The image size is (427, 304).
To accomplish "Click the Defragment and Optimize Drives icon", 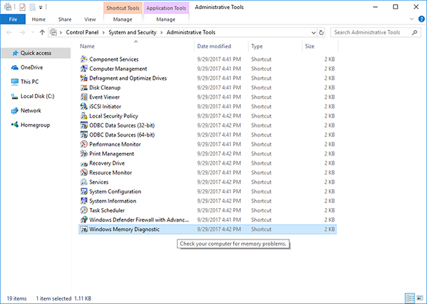I will coord(84,78).
